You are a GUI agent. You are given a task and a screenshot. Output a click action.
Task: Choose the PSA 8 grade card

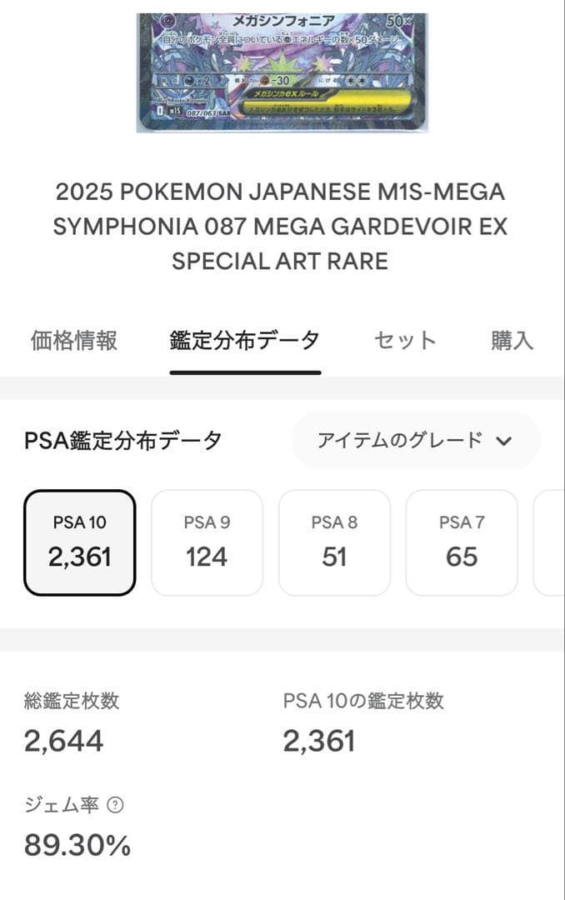pos(334,542)
